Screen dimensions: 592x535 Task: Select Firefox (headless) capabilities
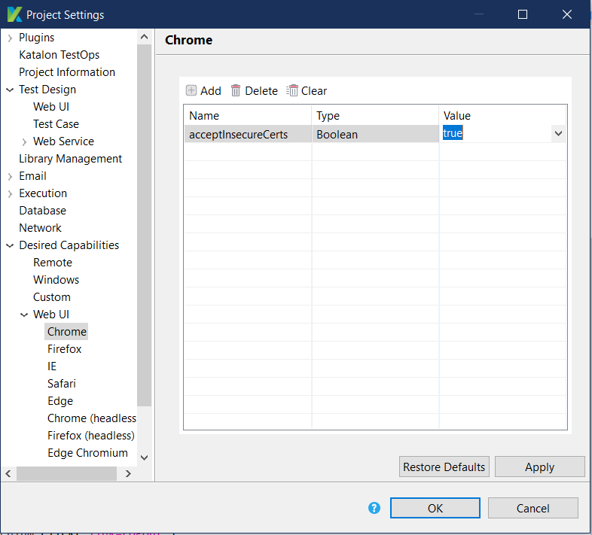click(91, 436)
